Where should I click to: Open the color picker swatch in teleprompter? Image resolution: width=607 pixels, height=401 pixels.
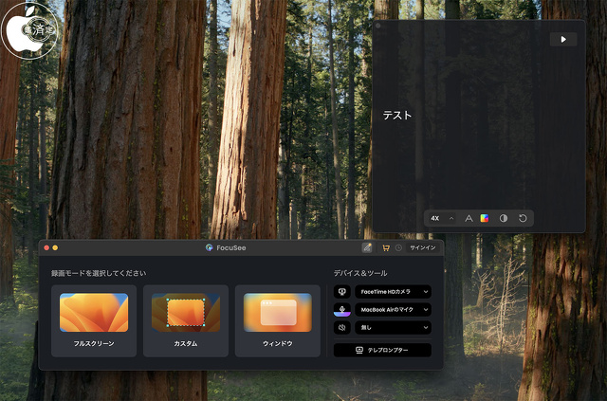coord(485,218)
